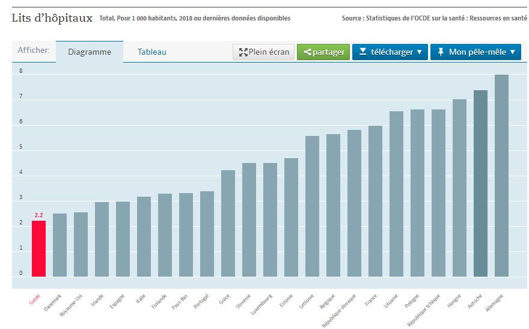
Task: Click the Allemagne axis label
Action: tap(495, 303)
